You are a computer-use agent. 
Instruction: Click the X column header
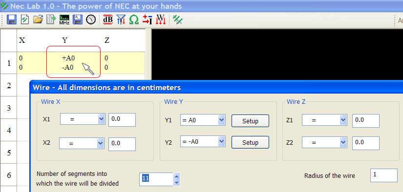pos(22,40)
